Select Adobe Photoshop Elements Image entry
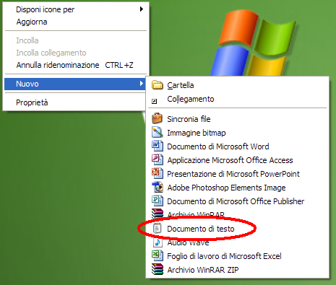336x285 pixels. (x=226, y=188)
